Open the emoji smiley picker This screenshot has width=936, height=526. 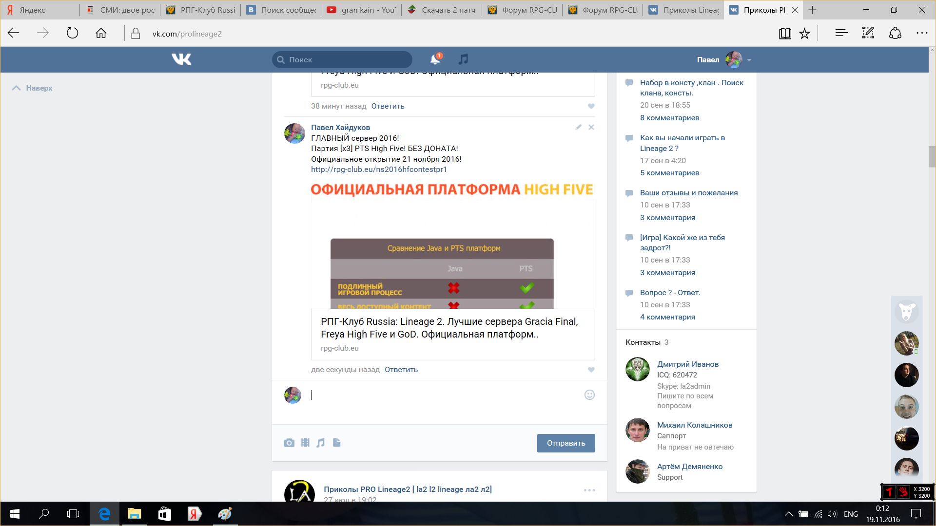coord(589,395)
